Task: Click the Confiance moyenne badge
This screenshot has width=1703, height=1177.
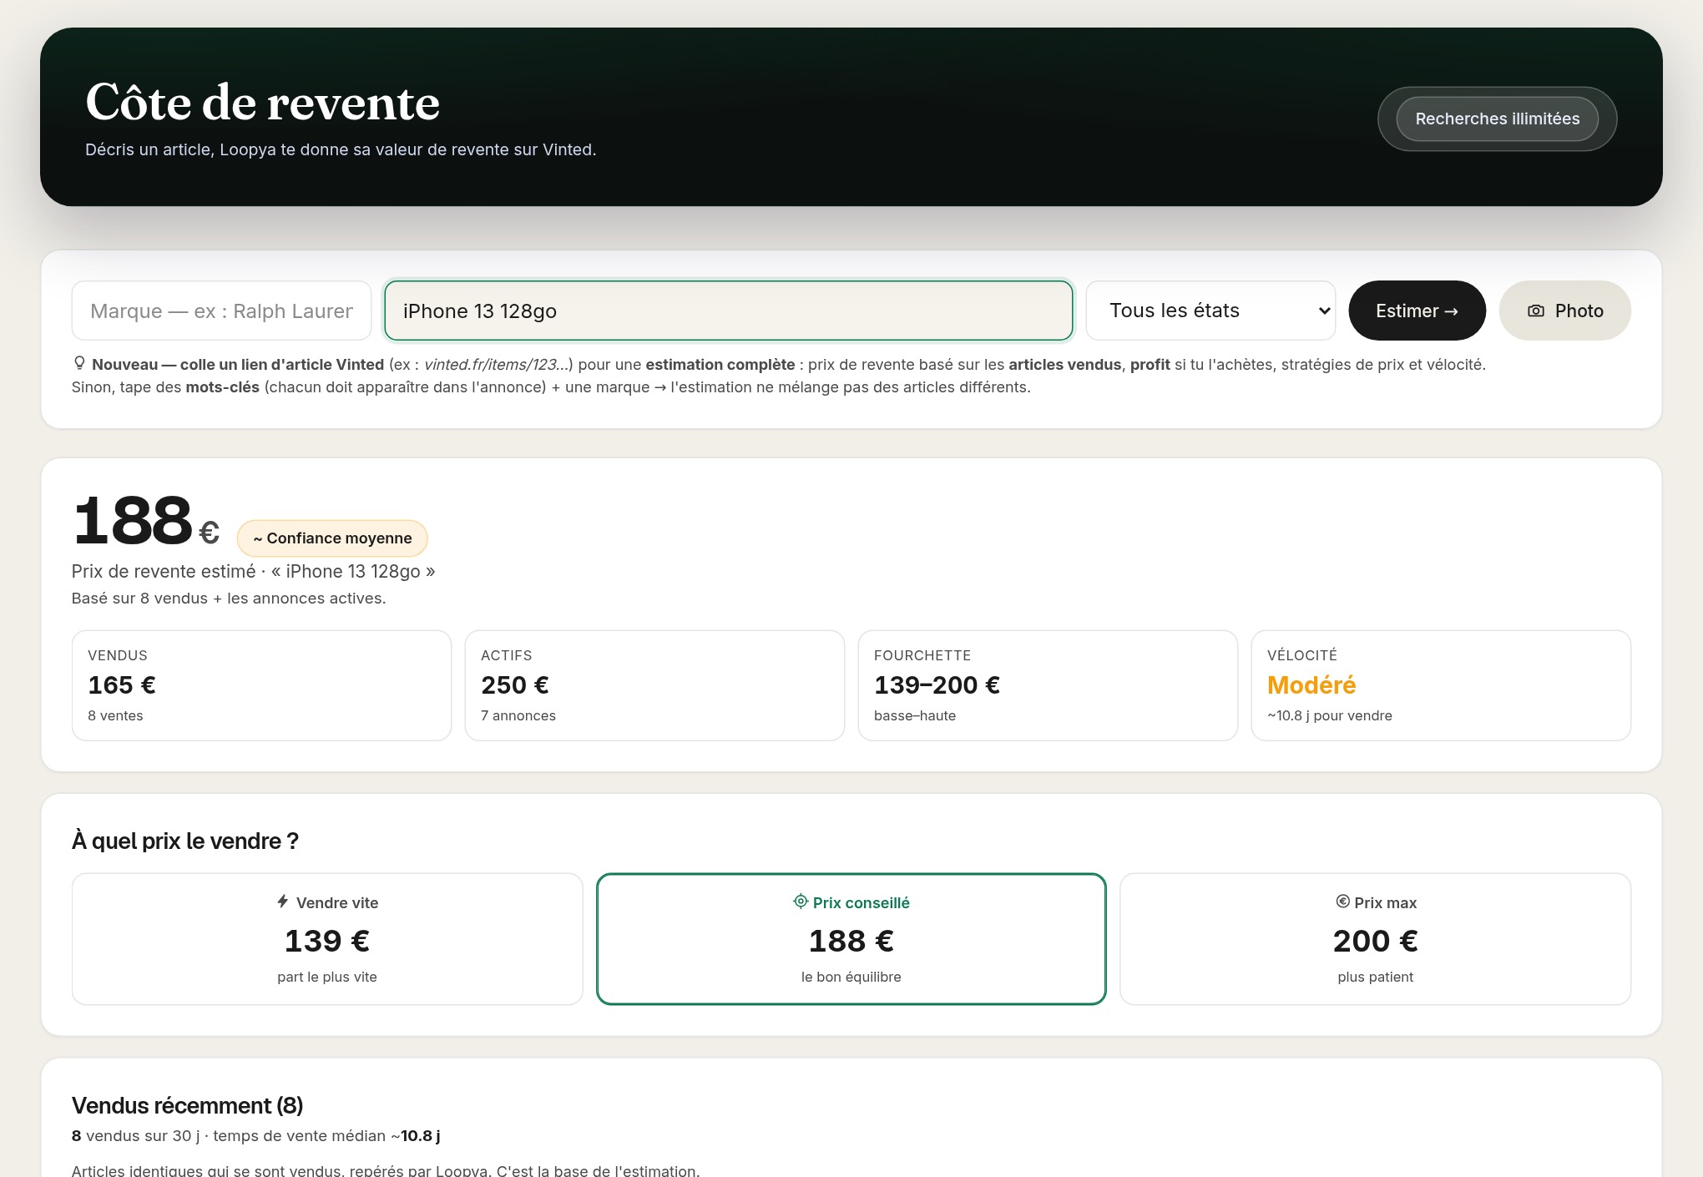Action: tap(332, 538)
